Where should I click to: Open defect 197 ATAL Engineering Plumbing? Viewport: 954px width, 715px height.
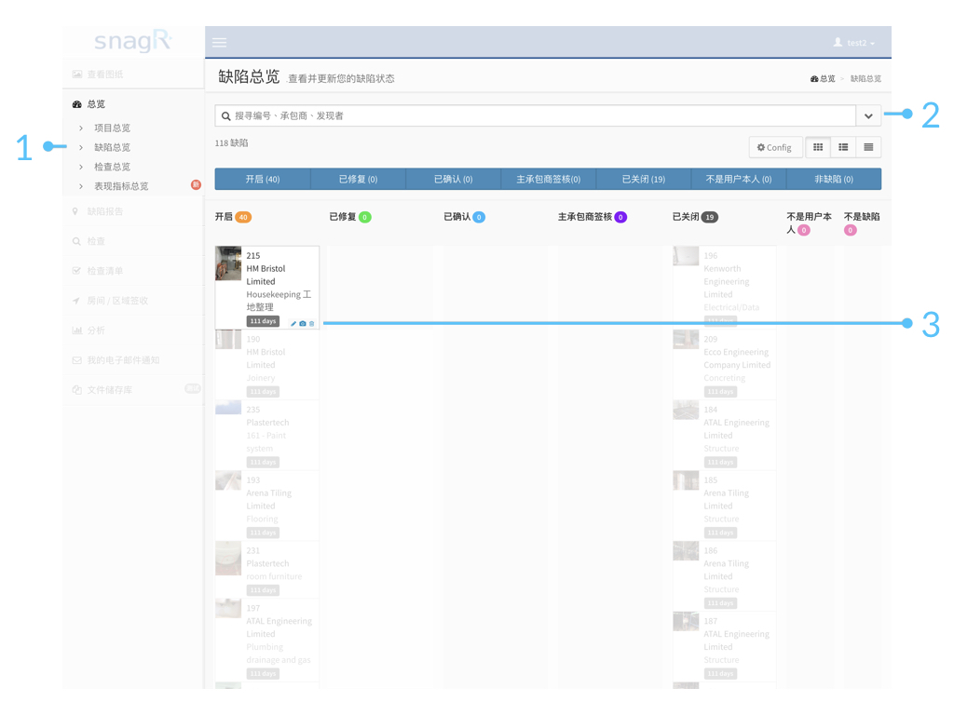click(267, 641)
